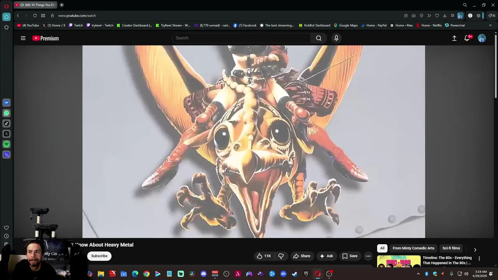Dislike the video with thumbs down
The width and height of the screenshot is (498, 280).
(x=281, y=256)
